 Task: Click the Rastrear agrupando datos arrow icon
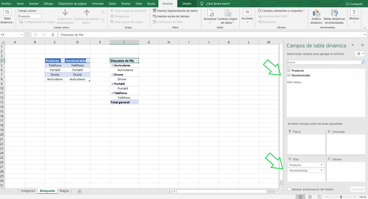87,13
